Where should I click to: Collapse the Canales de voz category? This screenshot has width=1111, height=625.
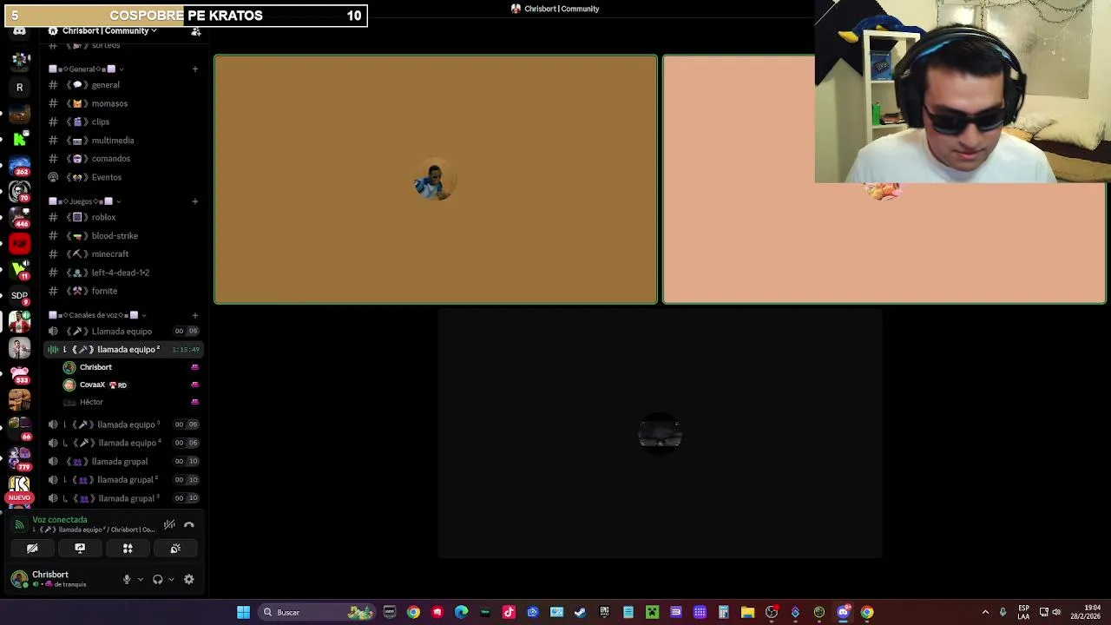coord(97,315)
